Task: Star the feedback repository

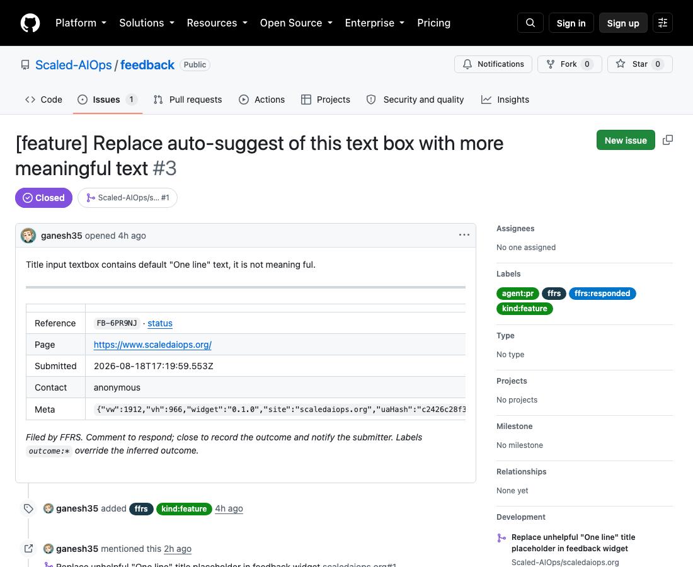Action: 640,64
